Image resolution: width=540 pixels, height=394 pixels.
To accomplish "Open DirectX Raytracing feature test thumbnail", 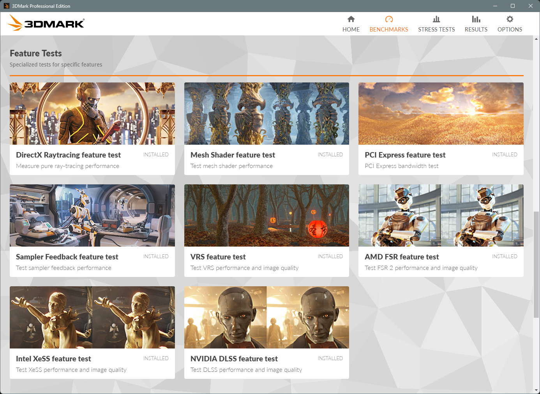I will 92,114.
